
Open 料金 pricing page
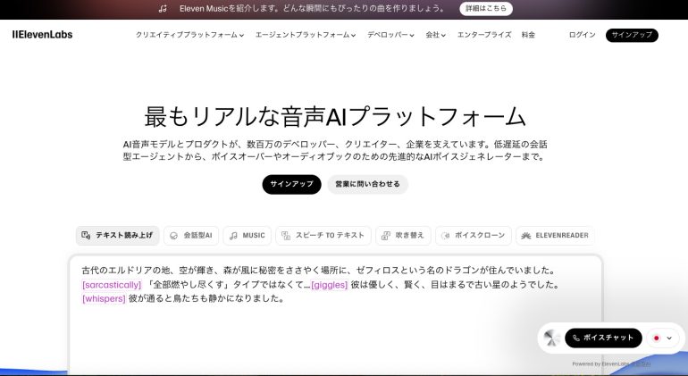pyautogui.click(x=528, y=35)
